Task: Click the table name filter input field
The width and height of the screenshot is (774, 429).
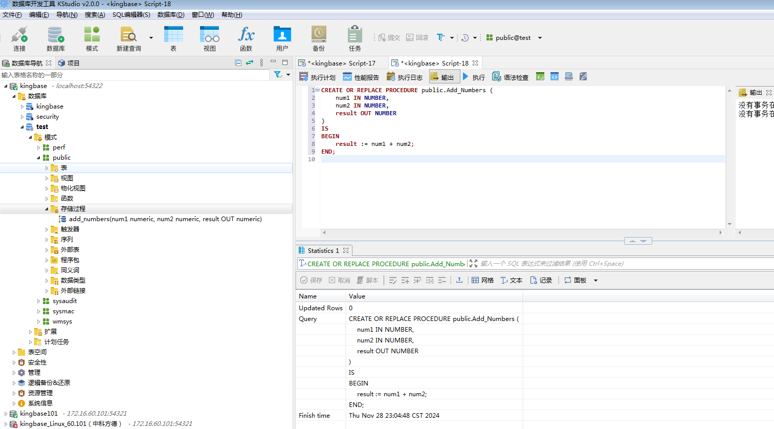Action: point(133,75)
